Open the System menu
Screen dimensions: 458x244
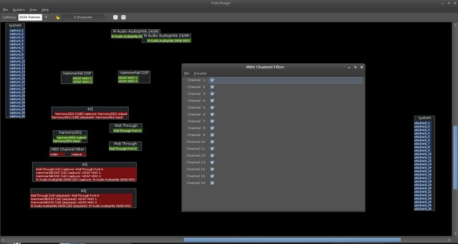pos(19,10)
